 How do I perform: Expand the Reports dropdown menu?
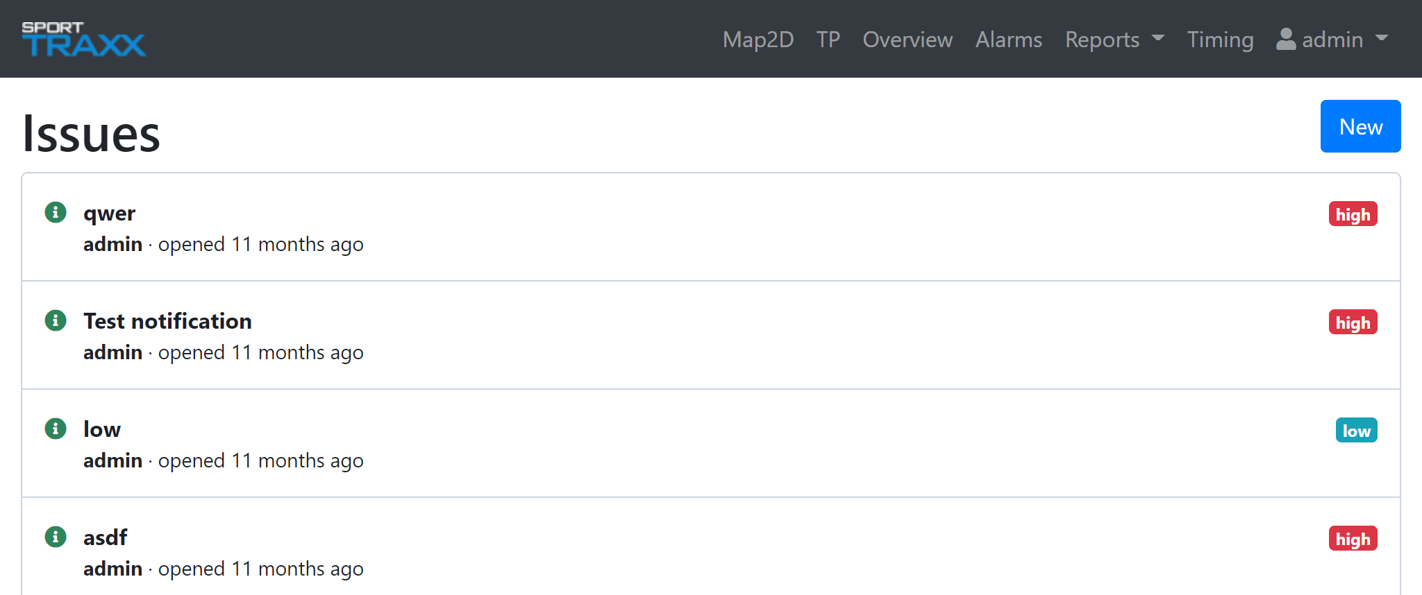[x=1114, y=40]
